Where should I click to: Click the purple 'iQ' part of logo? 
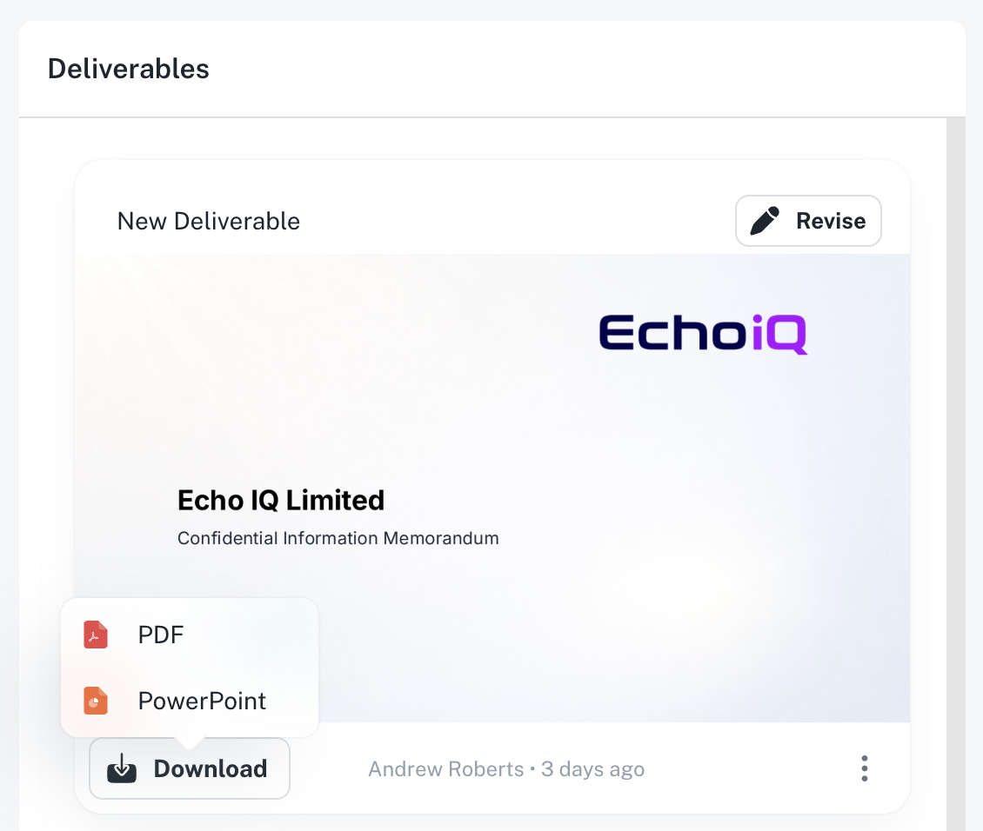point(779,335)
